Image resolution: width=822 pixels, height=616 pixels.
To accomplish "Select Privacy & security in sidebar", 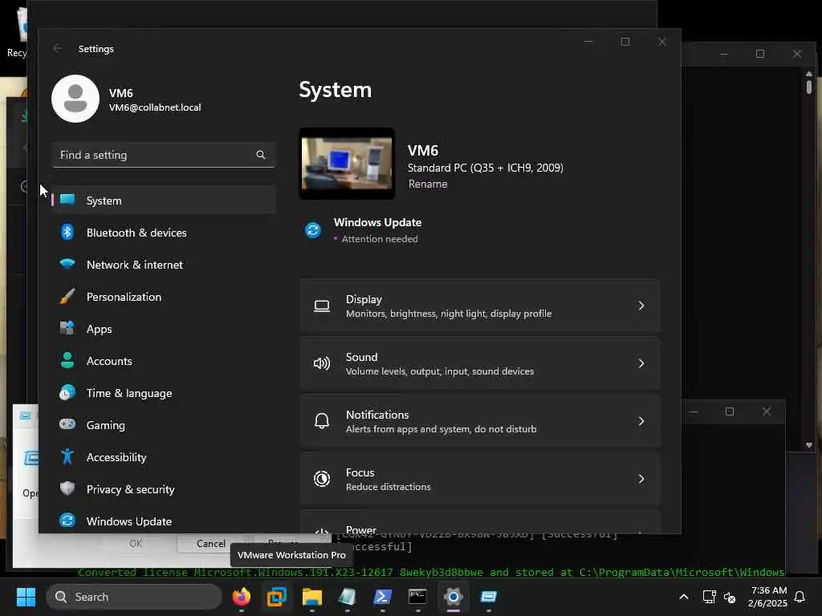I will click(164, 488).
